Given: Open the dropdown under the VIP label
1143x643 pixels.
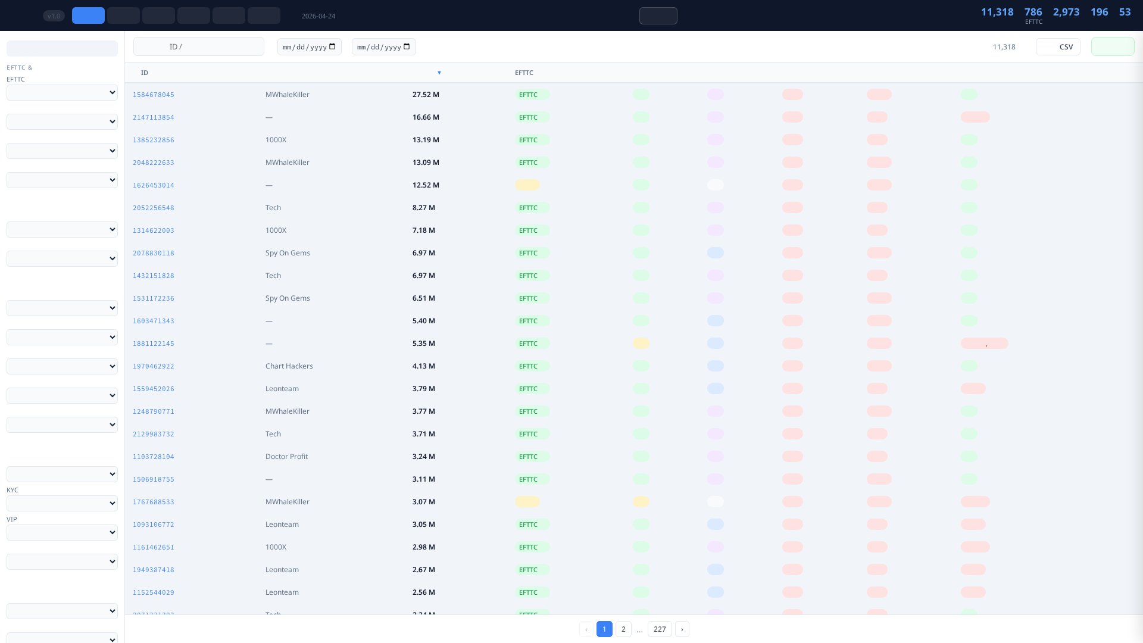Looking at the screenshot, I should click(62, 533).
